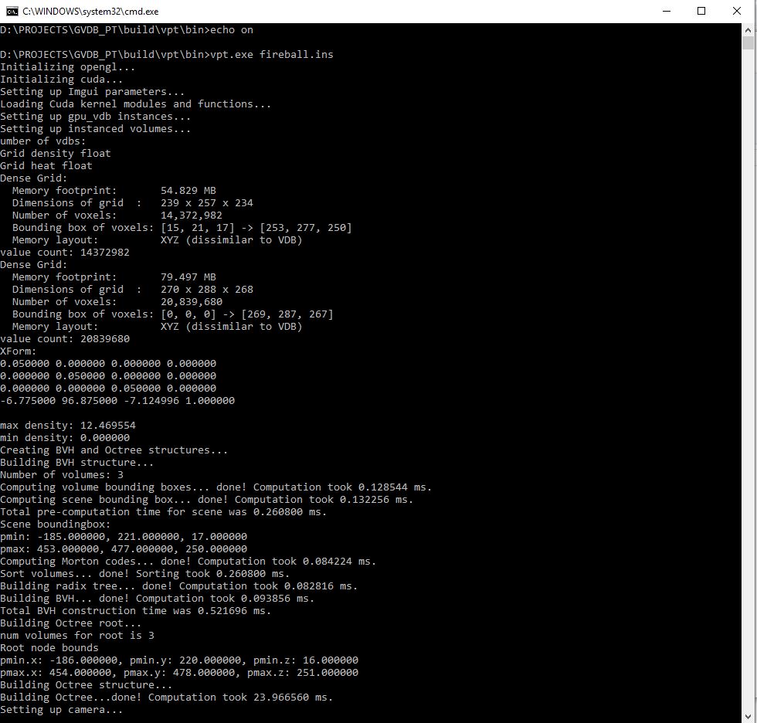
Task: Click the scrollbar up arrow
Action: pyautogui.click(x=748, y=29)
